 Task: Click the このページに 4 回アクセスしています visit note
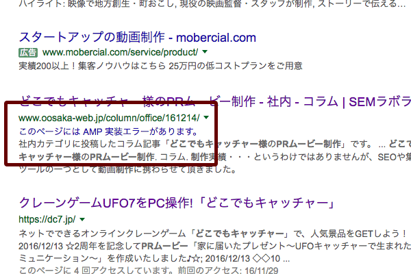(x=149, y=270)
